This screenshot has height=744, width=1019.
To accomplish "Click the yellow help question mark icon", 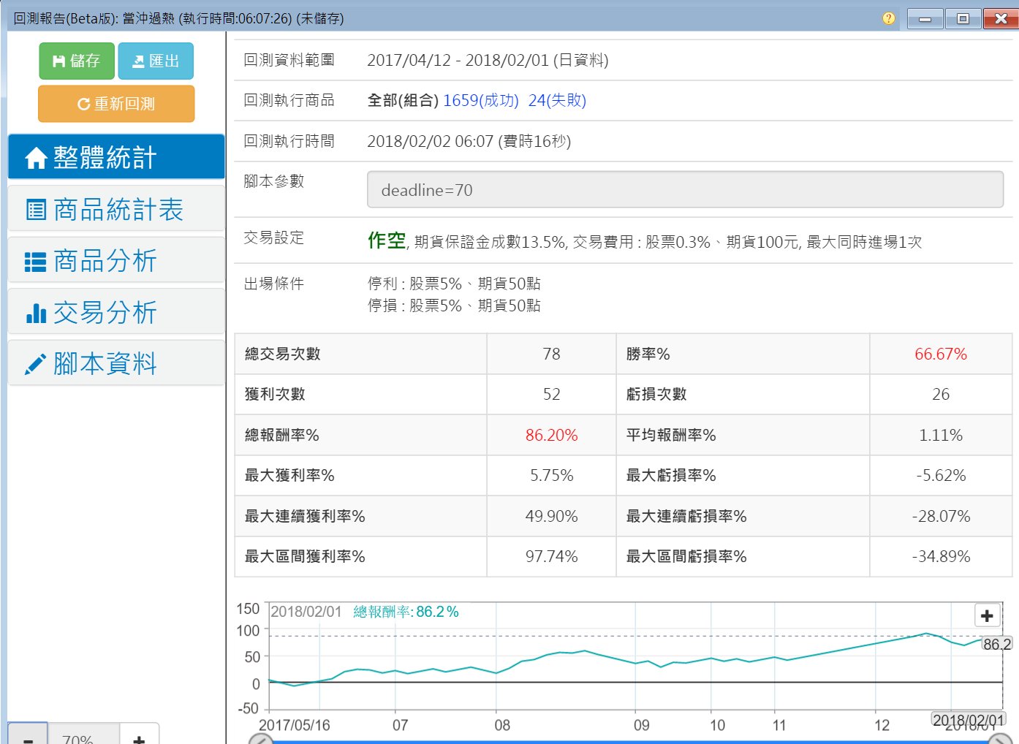I will pyautogui.click(x=888, y=18).
